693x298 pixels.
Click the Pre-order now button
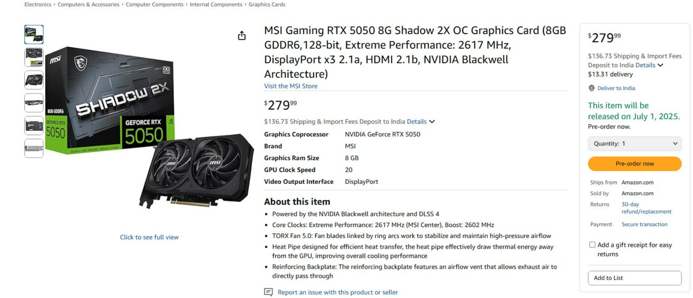635,164
